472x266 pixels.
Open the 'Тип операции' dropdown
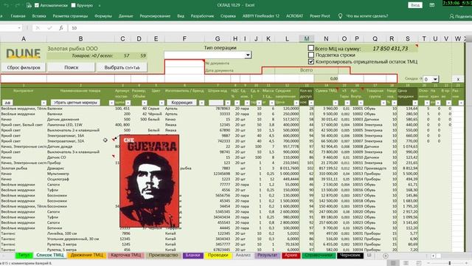tap(248, 55)
